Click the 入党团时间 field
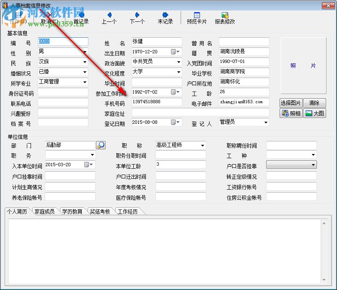The width and height of the screenshot is (337, 290). click(244, 62)
